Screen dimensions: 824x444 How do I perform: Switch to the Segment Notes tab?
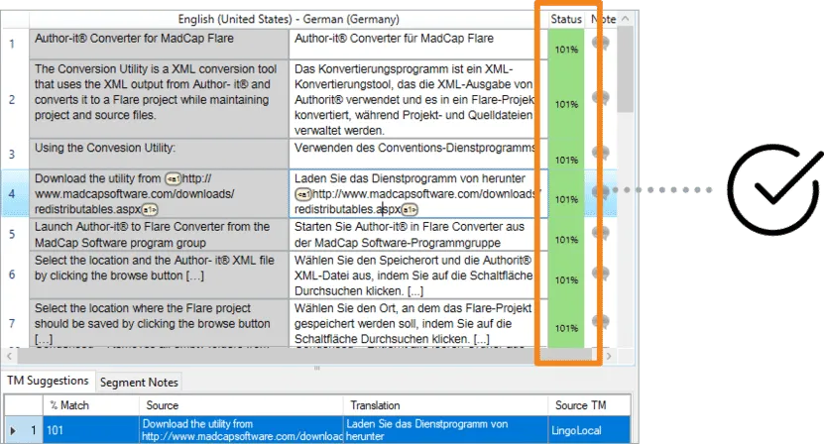pyautogui.click(x=139, y=383)
